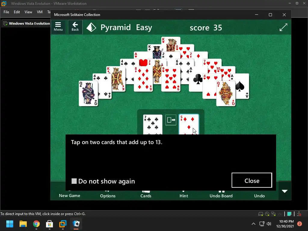Open the Solitaire Menu hamburger button
Image resolution: width=308 pixels, height=231 pixels.
click(x=58, y=27)
